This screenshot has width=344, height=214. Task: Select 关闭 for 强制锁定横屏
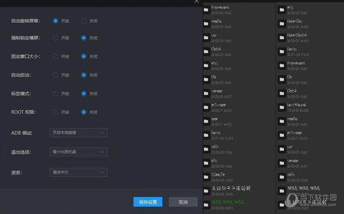[x=84, y=38]
